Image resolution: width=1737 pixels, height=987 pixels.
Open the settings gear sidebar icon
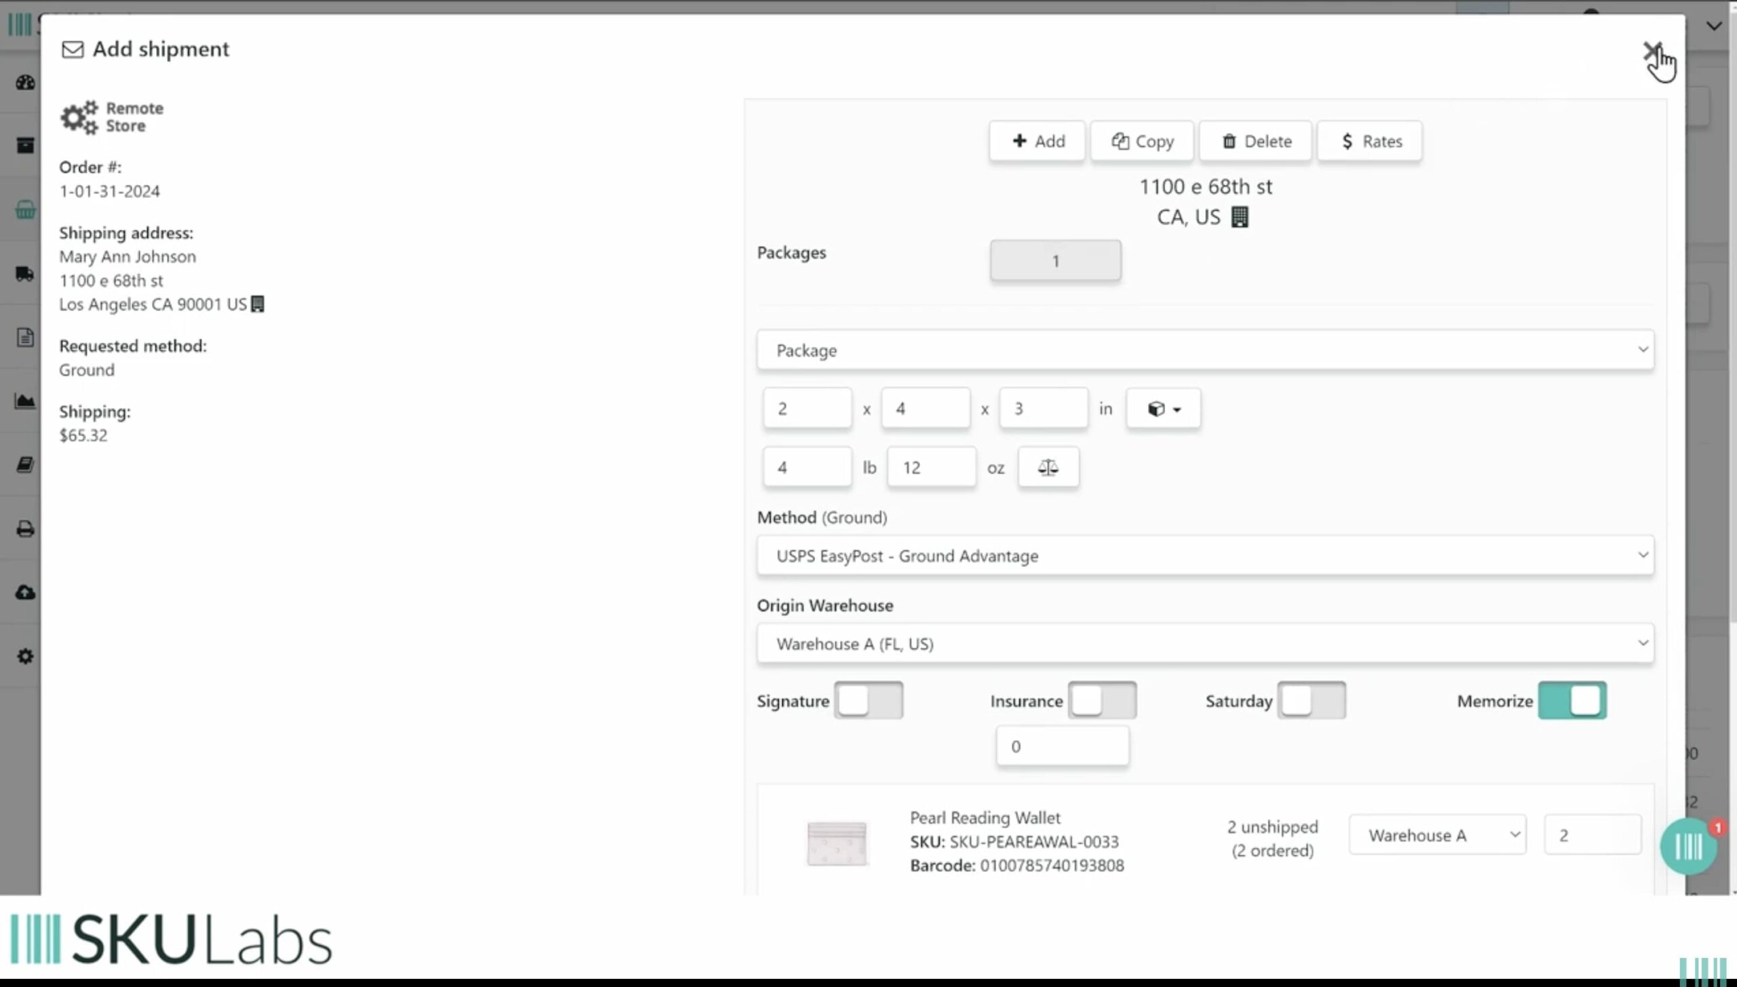coord(25,656)
